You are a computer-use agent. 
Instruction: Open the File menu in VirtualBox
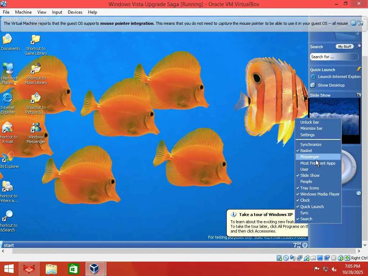click(6, 12)
